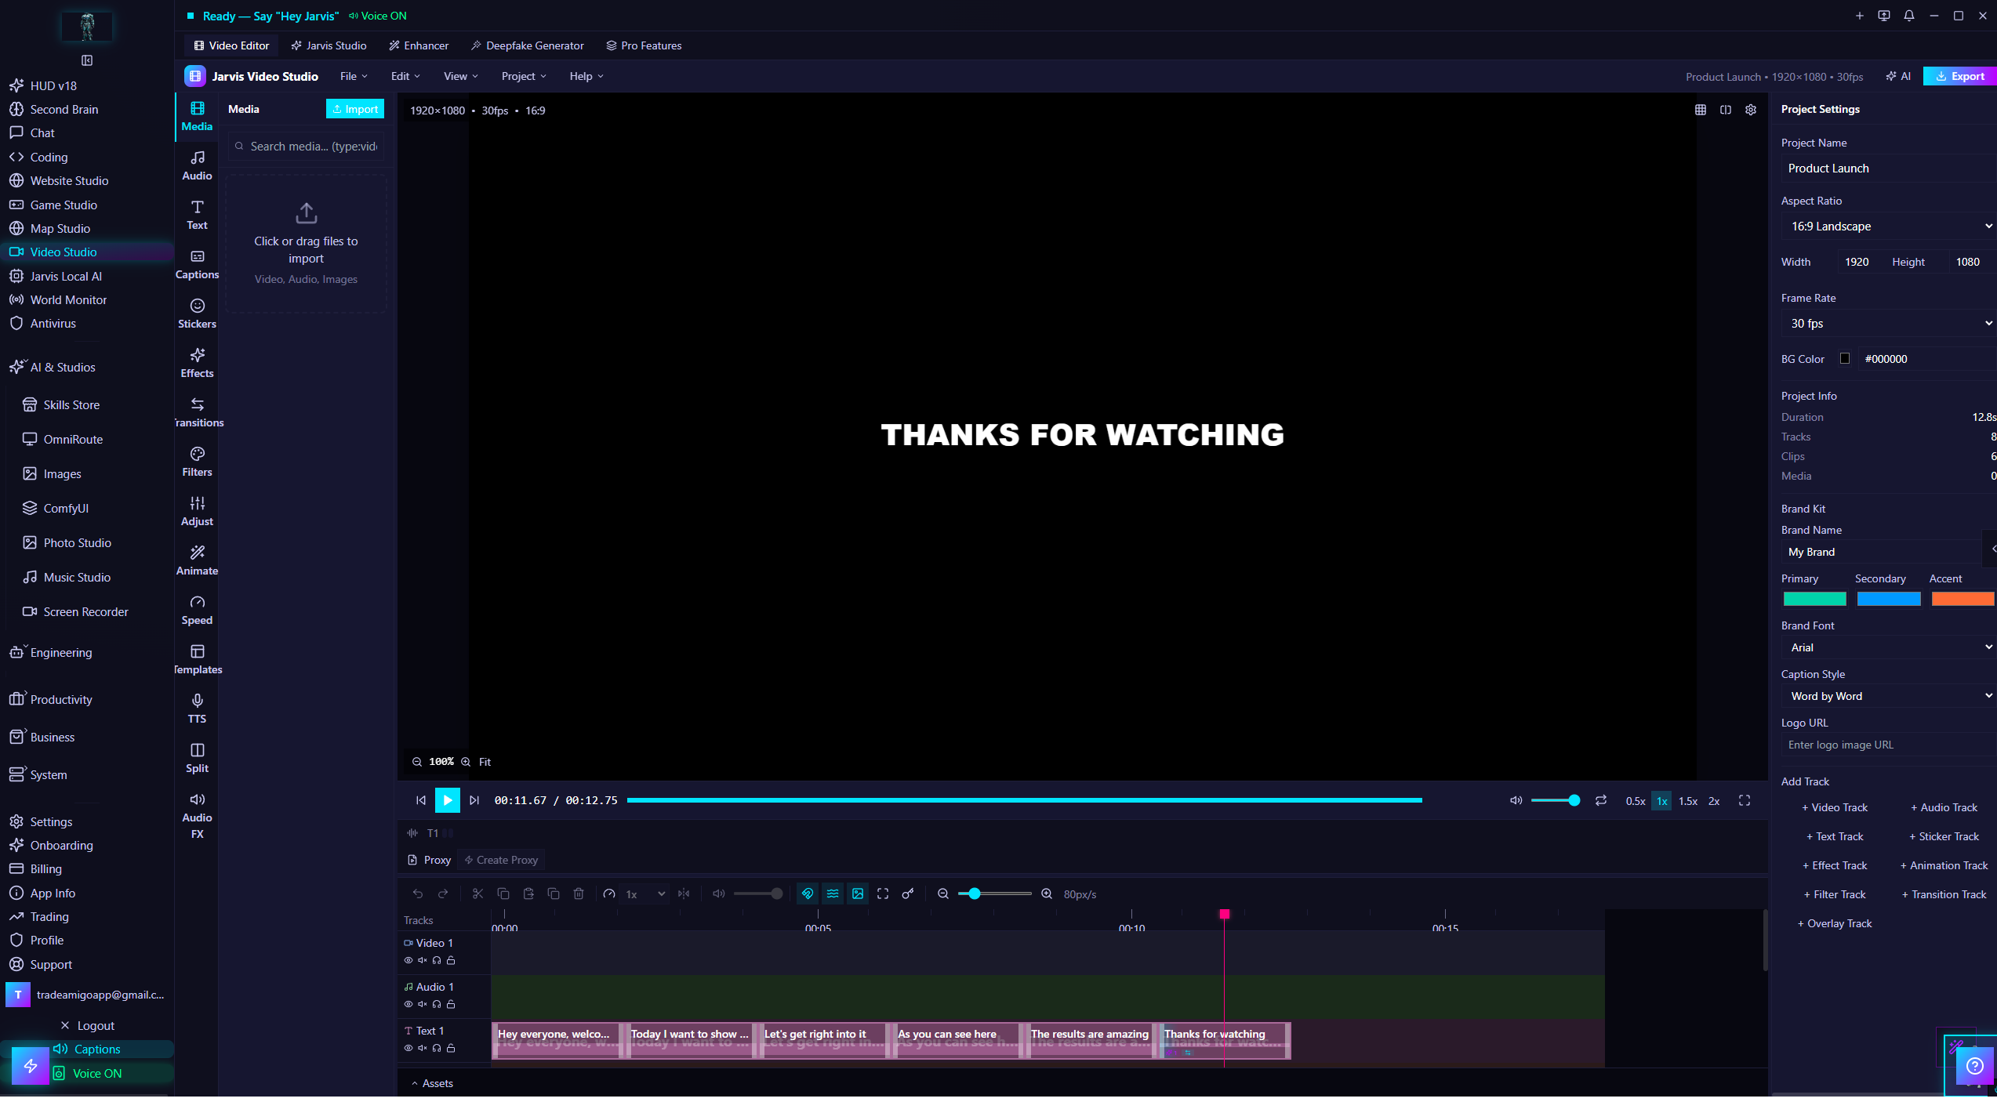Click the Import media button
Screen dimensions: 1997x1102
point(355,109)
